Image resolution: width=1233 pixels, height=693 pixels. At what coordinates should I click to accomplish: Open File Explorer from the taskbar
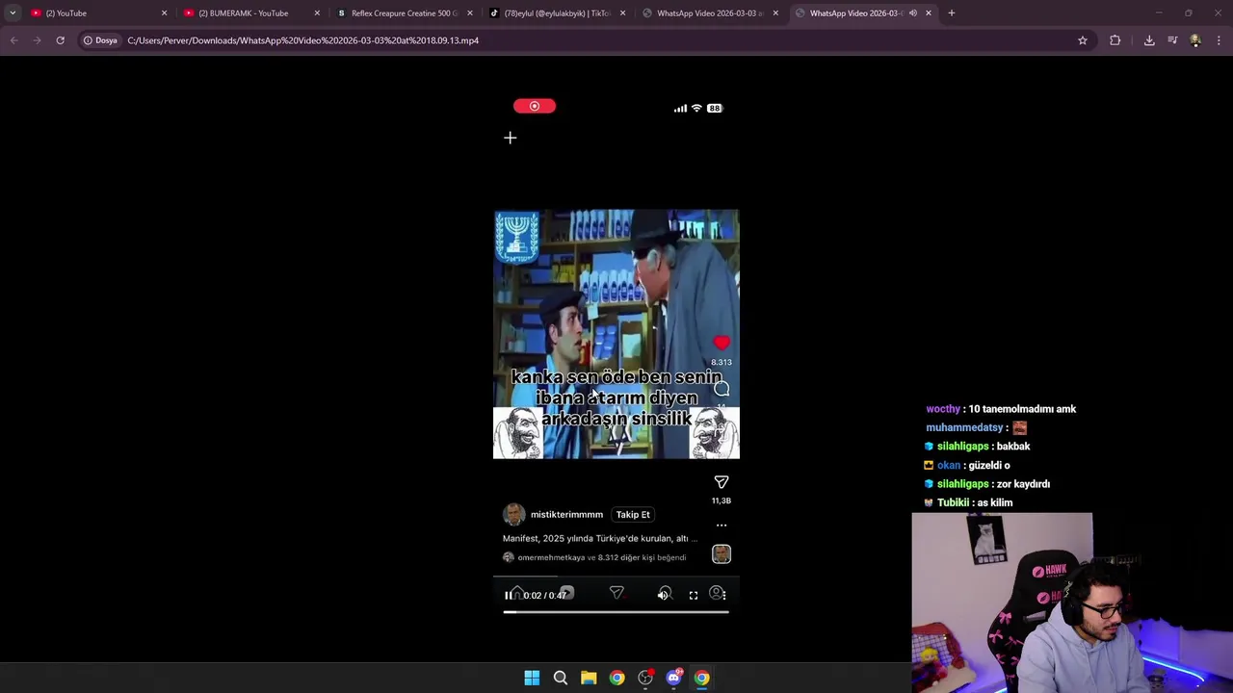[x=589, y=678]
